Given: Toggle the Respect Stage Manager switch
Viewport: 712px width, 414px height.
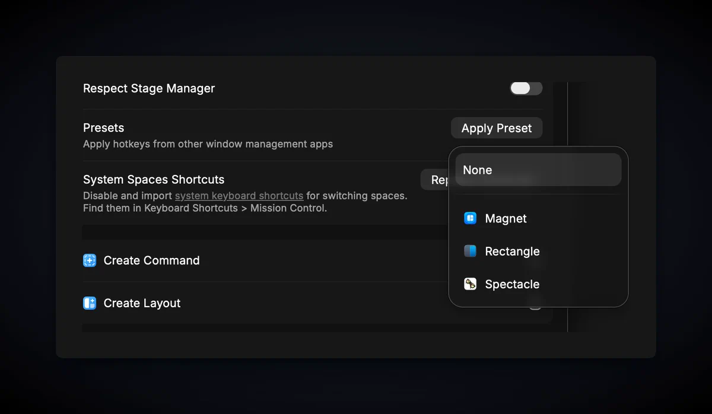Looking at the screenshot, I should tap(526, 88).
